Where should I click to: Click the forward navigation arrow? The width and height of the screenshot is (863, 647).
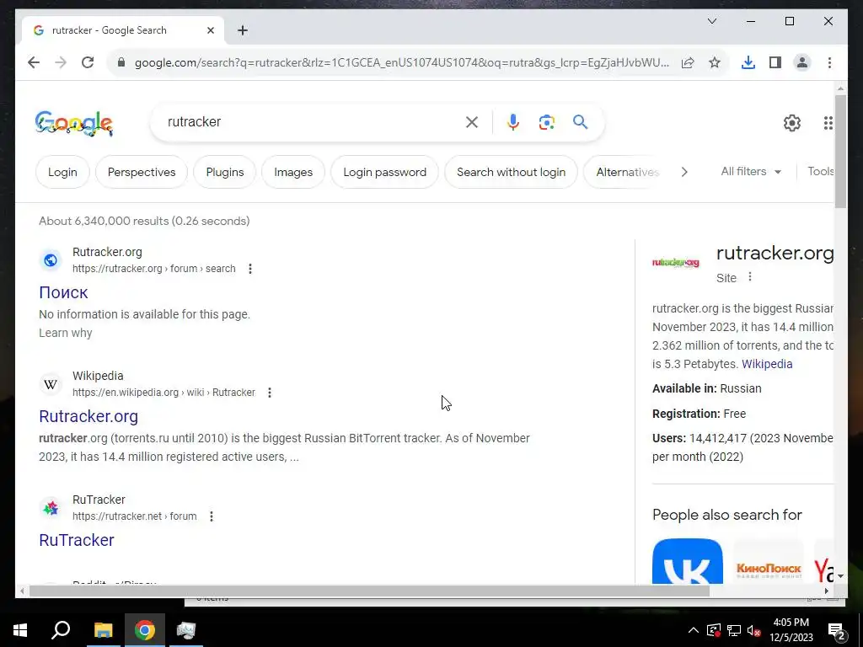(61, 62)
